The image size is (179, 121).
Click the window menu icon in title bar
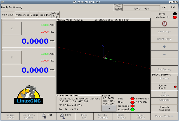(x=2, y=2)
